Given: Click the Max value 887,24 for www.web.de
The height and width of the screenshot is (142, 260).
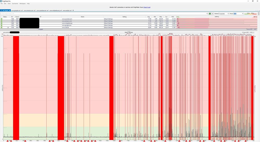Looking at the screenshot, I should pyautogui.click(x=161, y=28).
